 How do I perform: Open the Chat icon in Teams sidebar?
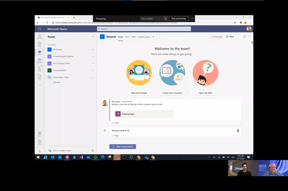(x=40, y=44)
